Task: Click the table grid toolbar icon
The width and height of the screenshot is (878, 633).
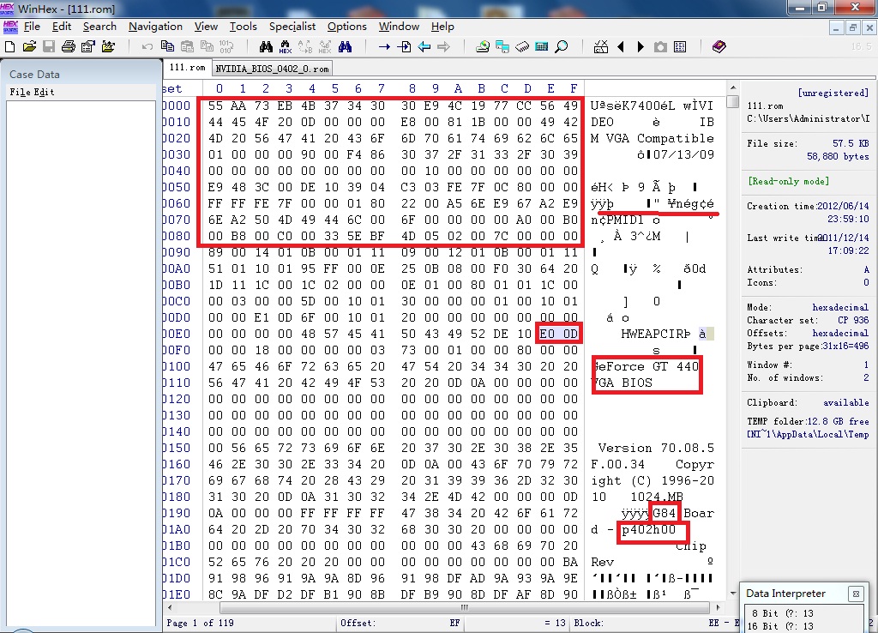Action: click(680, 47)
